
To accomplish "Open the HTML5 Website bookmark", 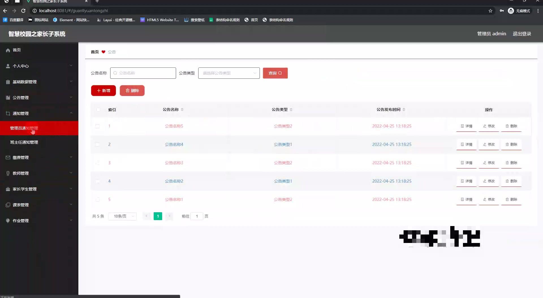I will (x=160, y=20).
